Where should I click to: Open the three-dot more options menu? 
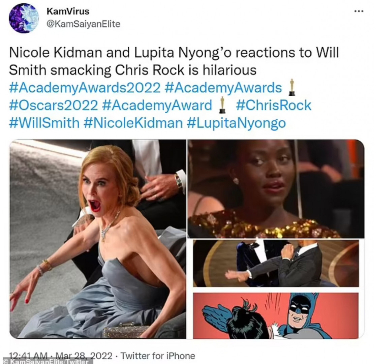[x=359, y=11]
